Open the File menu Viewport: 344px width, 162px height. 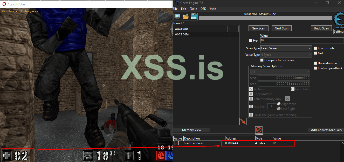click(175, 9)
